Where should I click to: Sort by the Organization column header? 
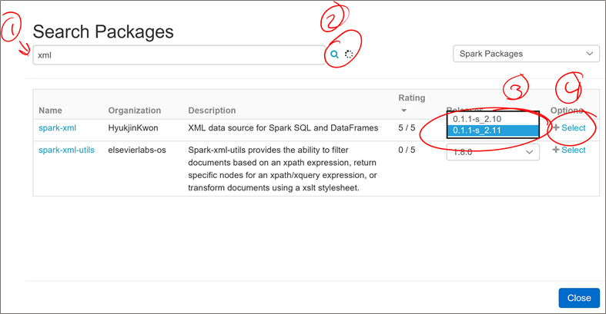point(135,111)
